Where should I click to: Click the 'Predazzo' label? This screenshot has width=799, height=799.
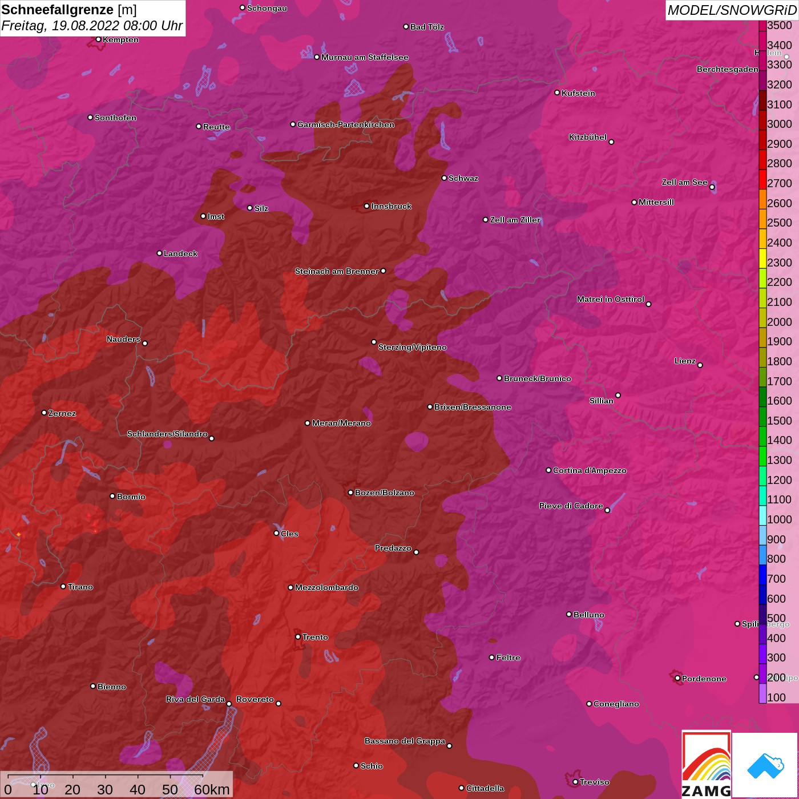393,548
